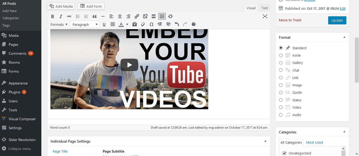Toggle bold formatting in the editor
Screen dimensions: 359x156
[x=52, y=16]
